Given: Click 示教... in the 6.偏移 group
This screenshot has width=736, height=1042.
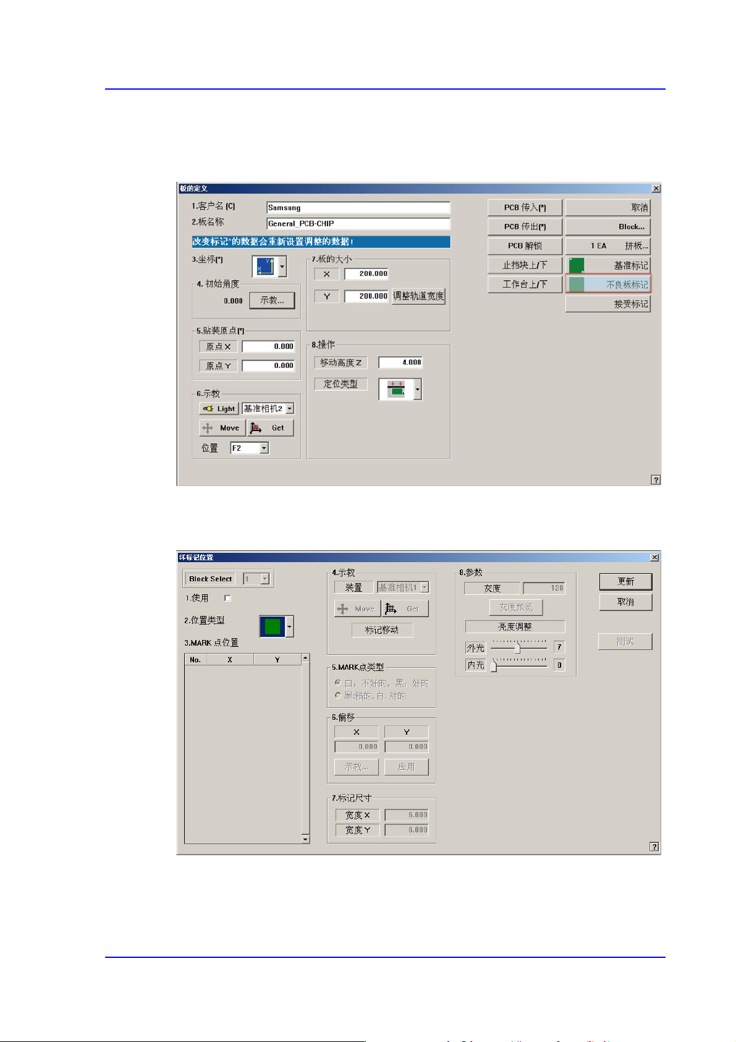Looking at the screenshot, I should 357,767.
